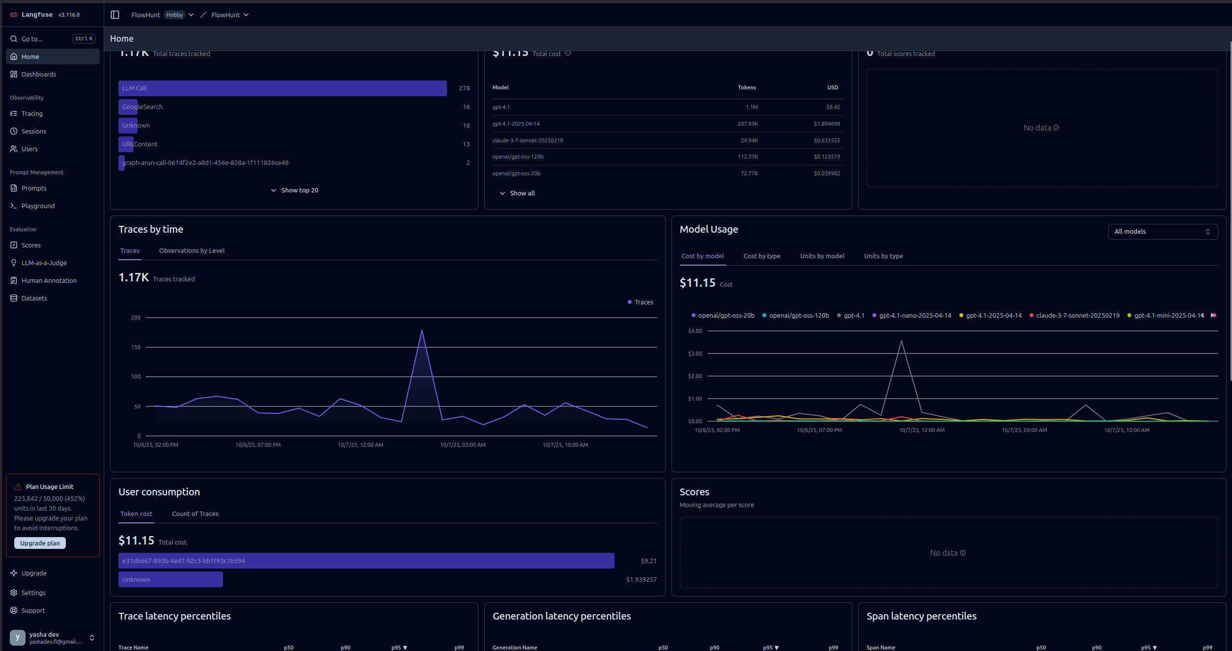Image resolution: width=1232 pixels, height=651 pixels.
Task: Toggle the sidebar panel icon
Action: pyautogui.click(x=115, y=15)
